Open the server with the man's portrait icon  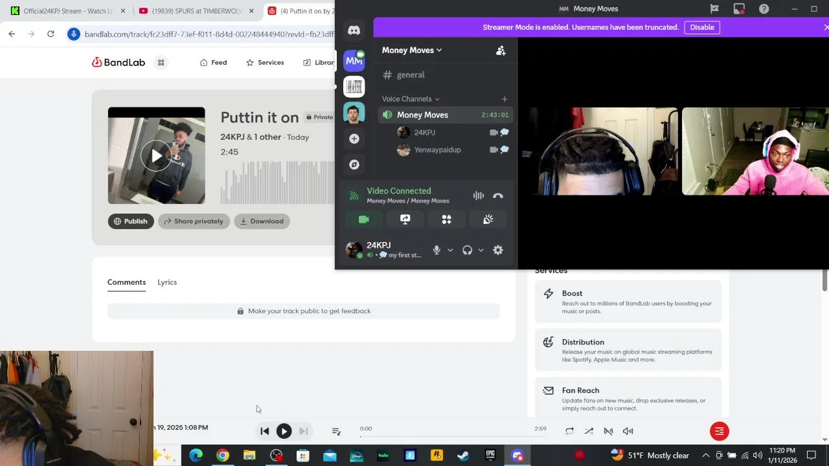(x=354, y=113)
